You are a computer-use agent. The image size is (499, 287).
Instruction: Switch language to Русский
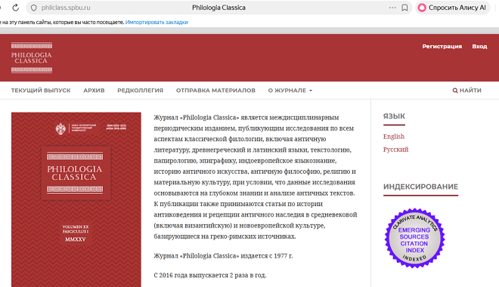coord(395,150)
